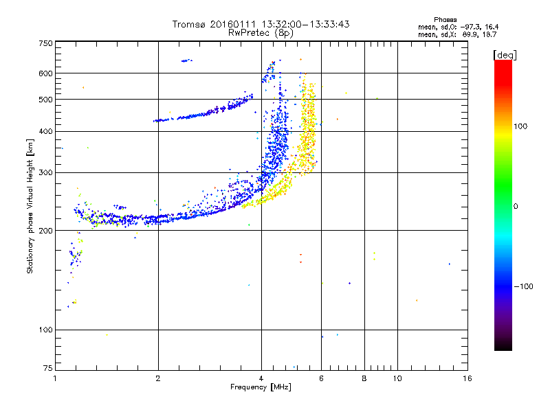Click the '[deg]' colorbar unit label
550x412 pixels.
pyautogui.click(x=505, y=55)
